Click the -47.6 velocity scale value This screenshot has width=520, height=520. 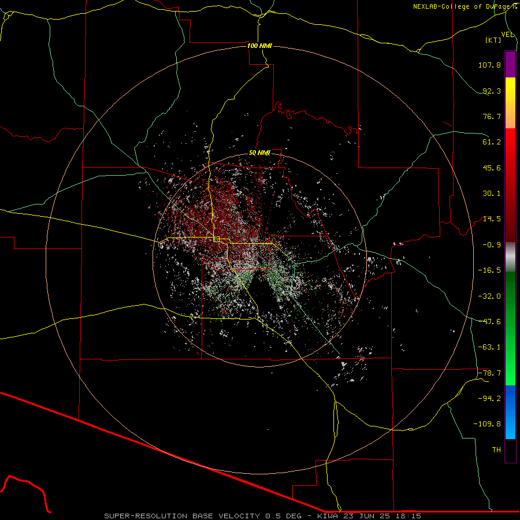(x=489, y=322)
